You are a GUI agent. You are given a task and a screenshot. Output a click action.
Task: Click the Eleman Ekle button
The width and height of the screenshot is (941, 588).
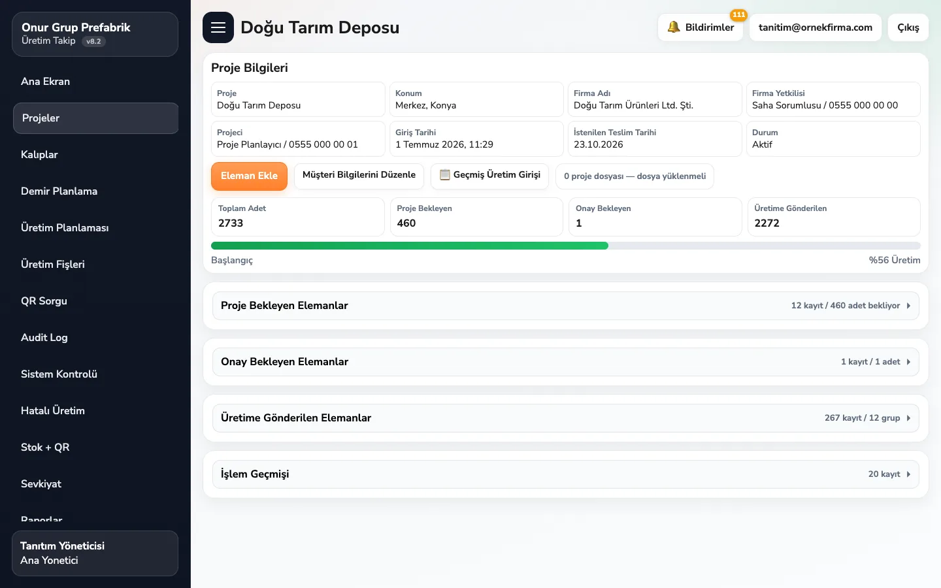click(249, 176)
